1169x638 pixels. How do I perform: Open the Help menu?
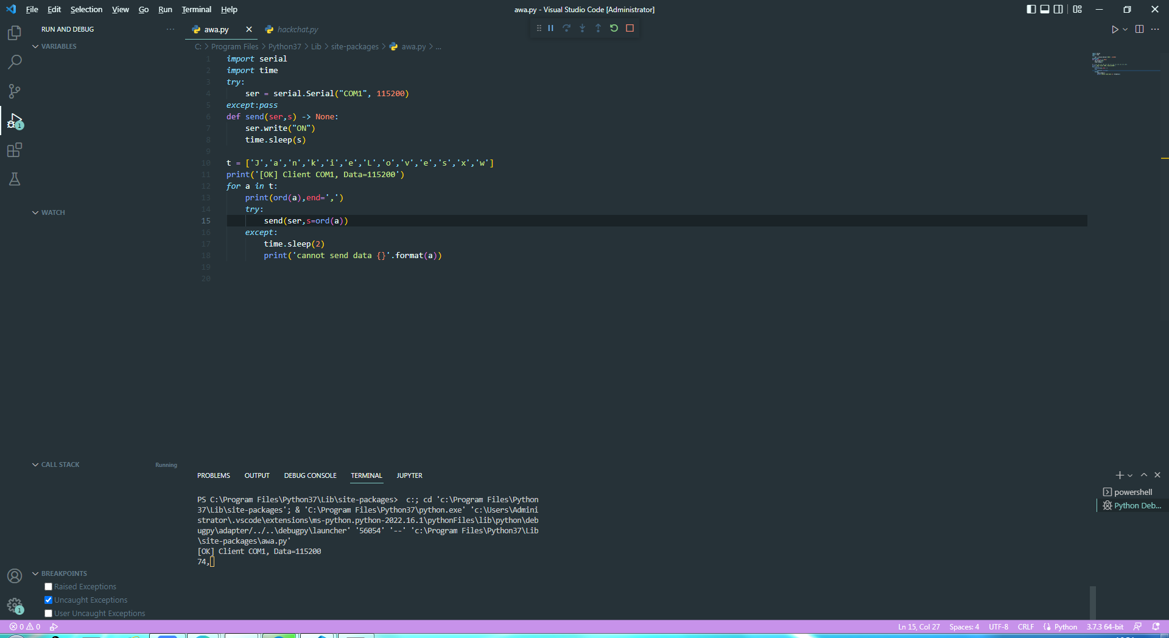coord(229,9)
